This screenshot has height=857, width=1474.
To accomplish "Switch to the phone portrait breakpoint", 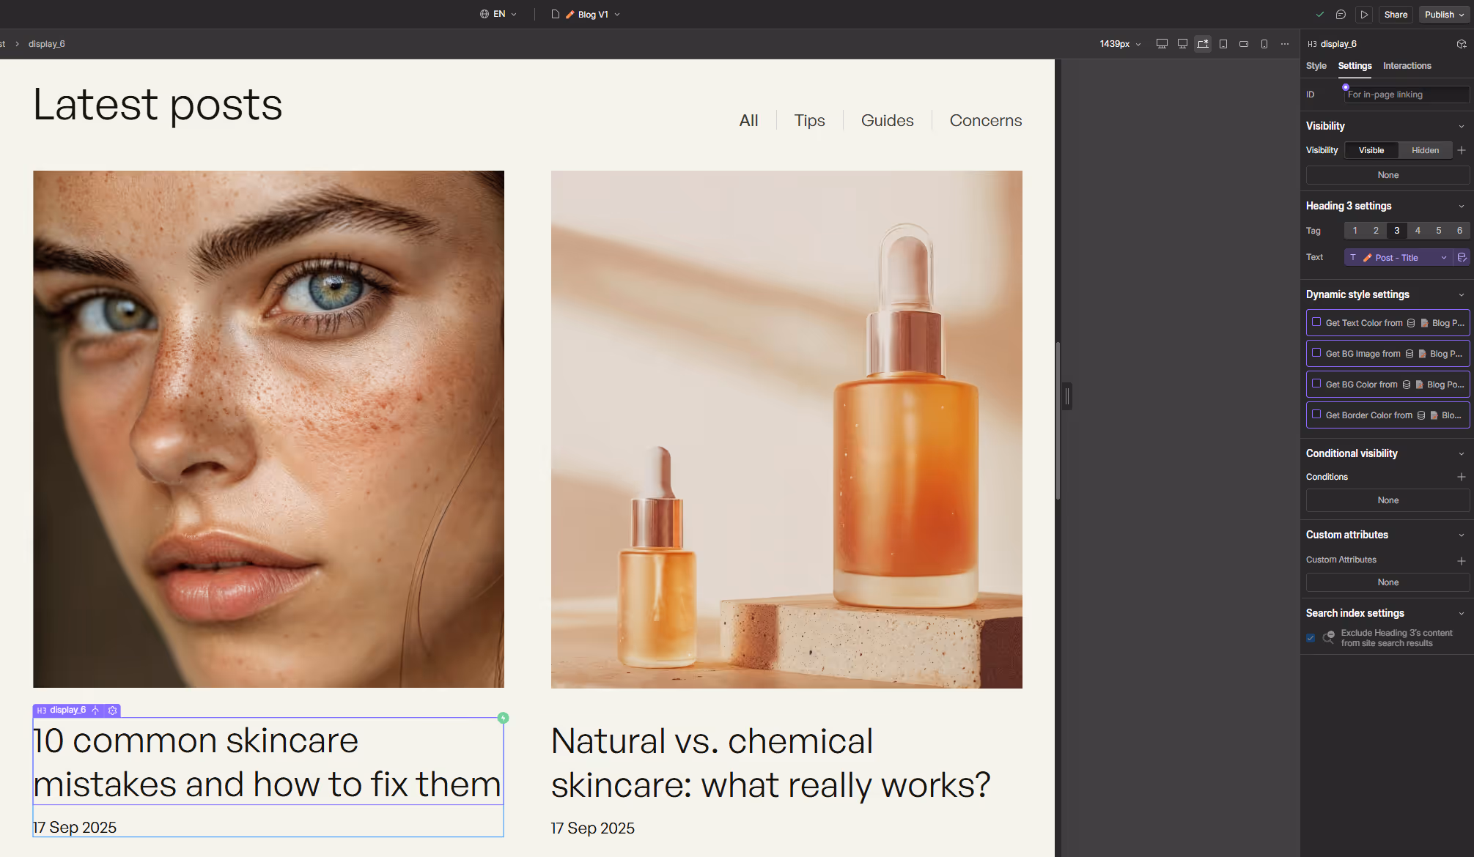I will point(1264,44).
